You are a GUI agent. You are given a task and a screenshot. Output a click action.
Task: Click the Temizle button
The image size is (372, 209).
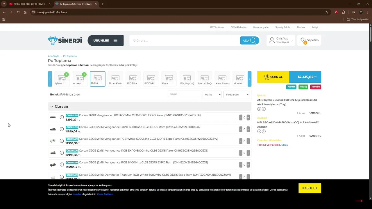[316, 87]
